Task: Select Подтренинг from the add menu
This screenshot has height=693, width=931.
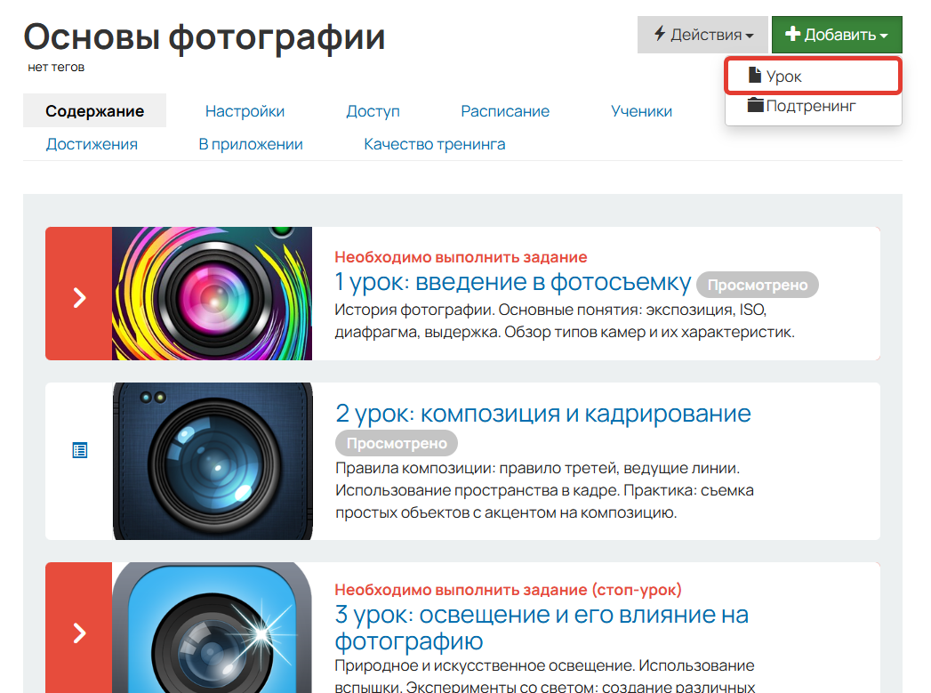Action: coord(813,106)
